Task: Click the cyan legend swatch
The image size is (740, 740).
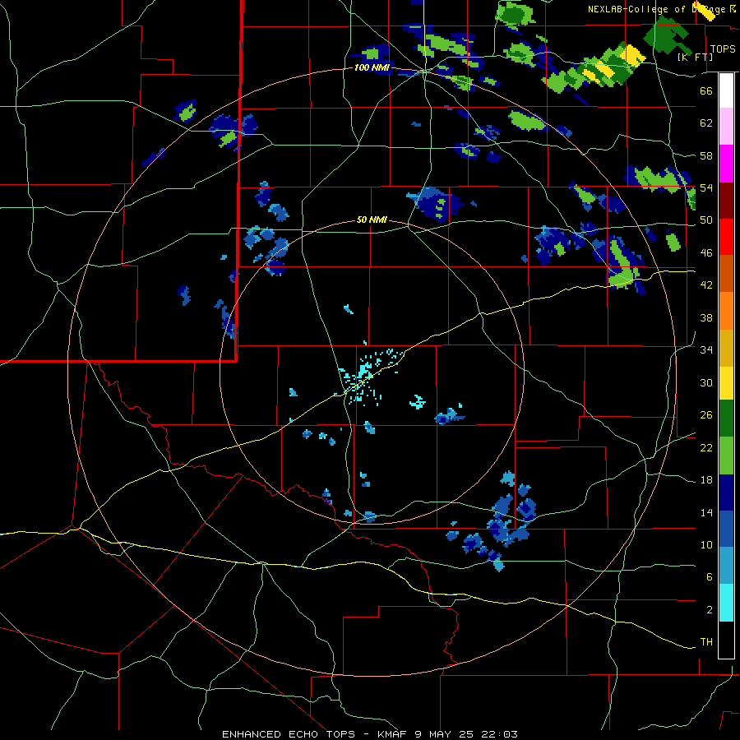Action: [x=726, y=603]
